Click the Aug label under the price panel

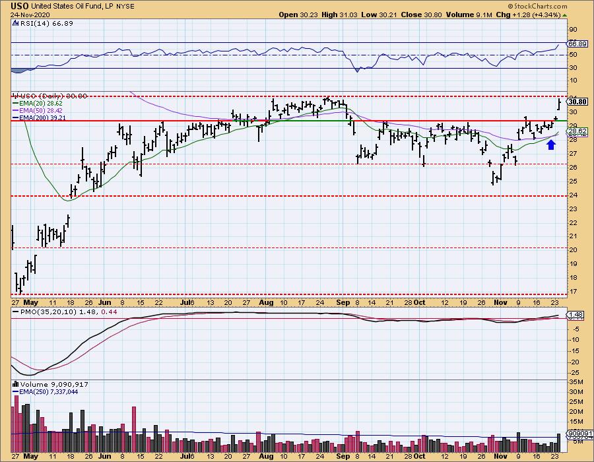(x=267, y=302)
